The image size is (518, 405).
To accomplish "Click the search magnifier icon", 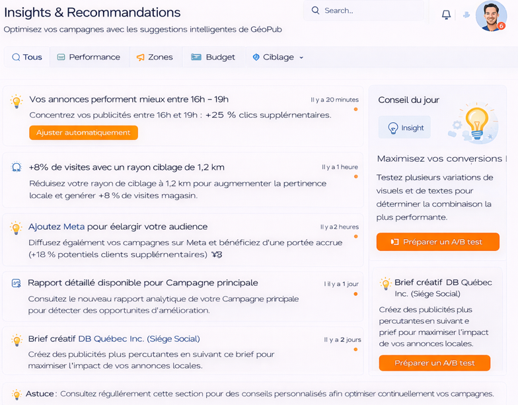I will 315,11.
